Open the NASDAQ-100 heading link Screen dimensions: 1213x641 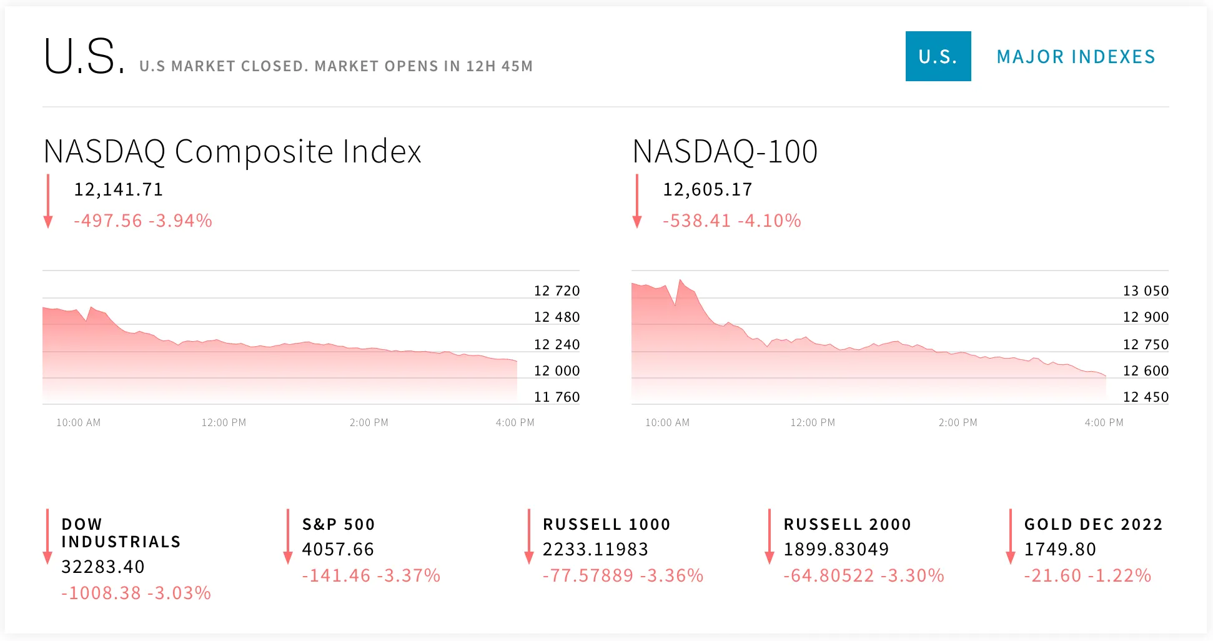point(725,152)
